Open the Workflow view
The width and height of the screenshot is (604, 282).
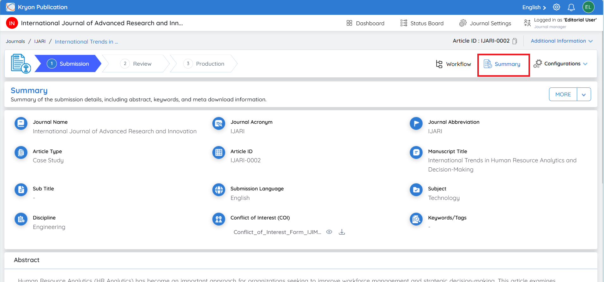pyautogui.click(x=453, y=64)
